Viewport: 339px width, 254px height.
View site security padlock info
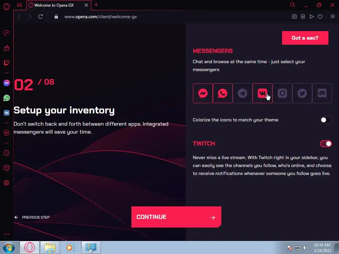coord(56,17)
